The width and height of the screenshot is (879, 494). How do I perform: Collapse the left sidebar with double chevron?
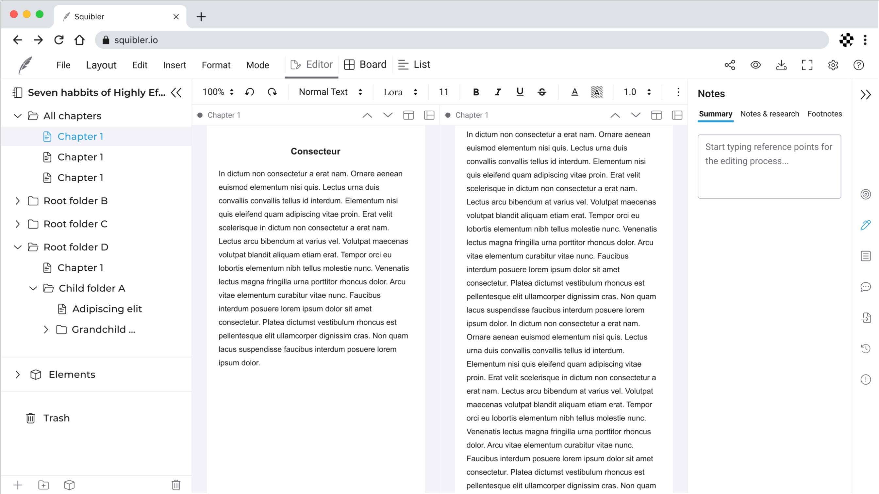tap(176, 92)
